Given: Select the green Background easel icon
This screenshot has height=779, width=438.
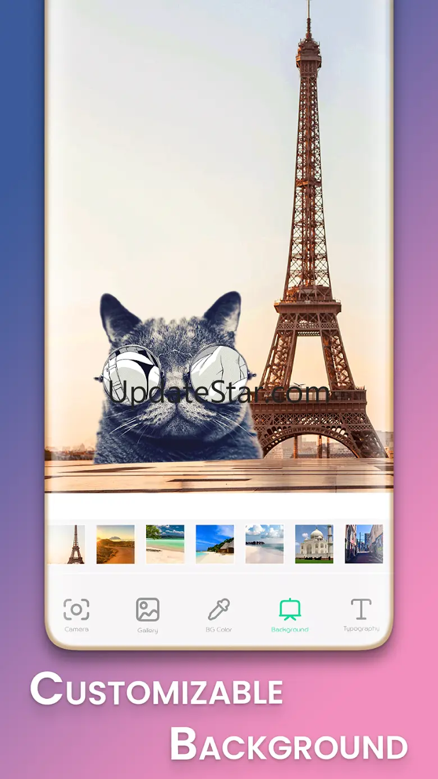Looking at the screenshot, I should coord(290,610).
